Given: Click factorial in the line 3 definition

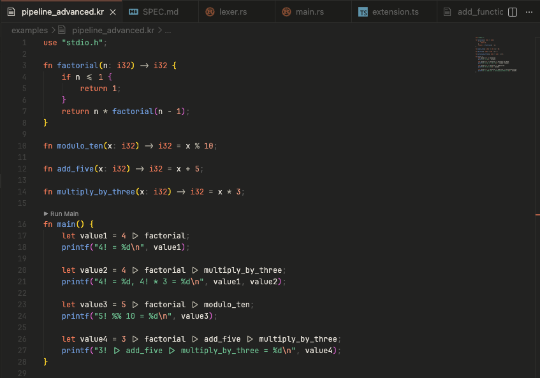Looking at the screenshot, I should [78, 66].
